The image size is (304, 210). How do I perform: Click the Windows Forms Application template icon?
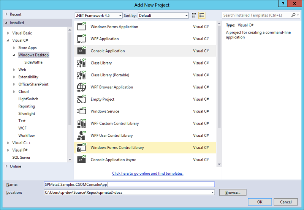point(81,27)
